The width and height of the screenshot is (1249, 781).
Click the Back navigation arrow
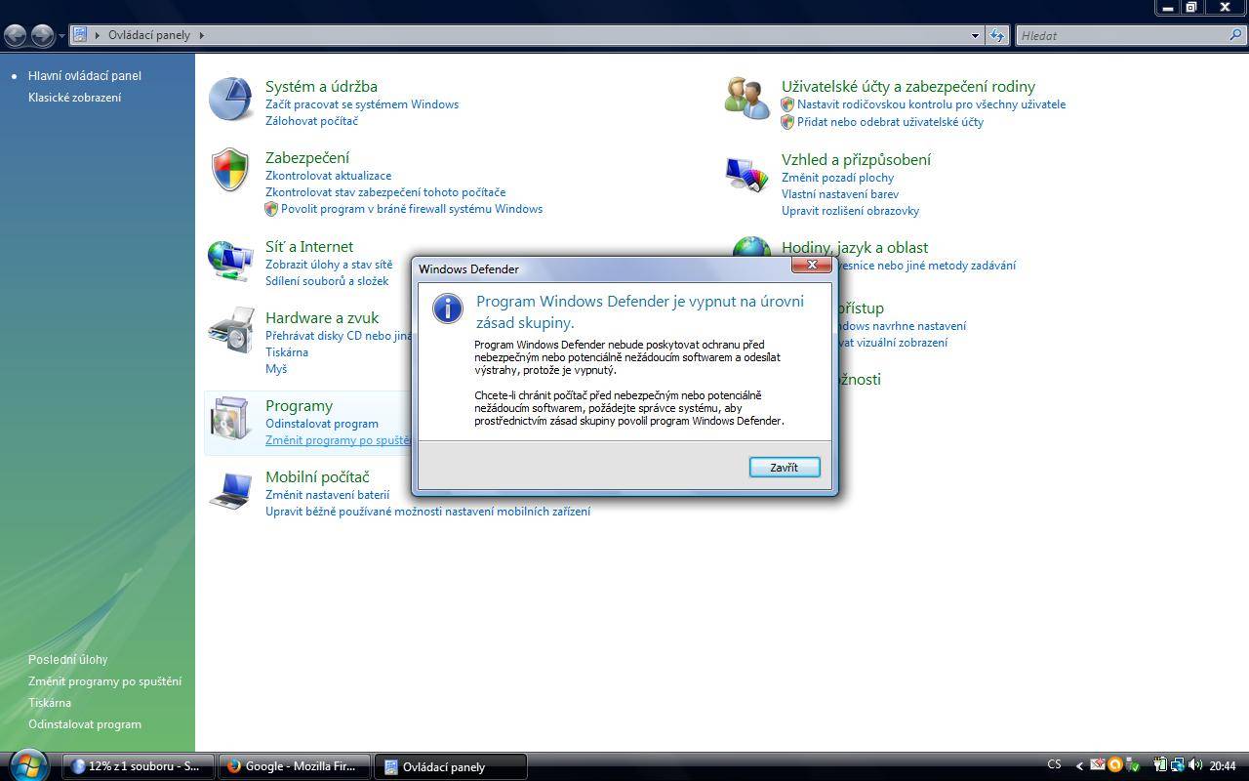pos(16,35)
